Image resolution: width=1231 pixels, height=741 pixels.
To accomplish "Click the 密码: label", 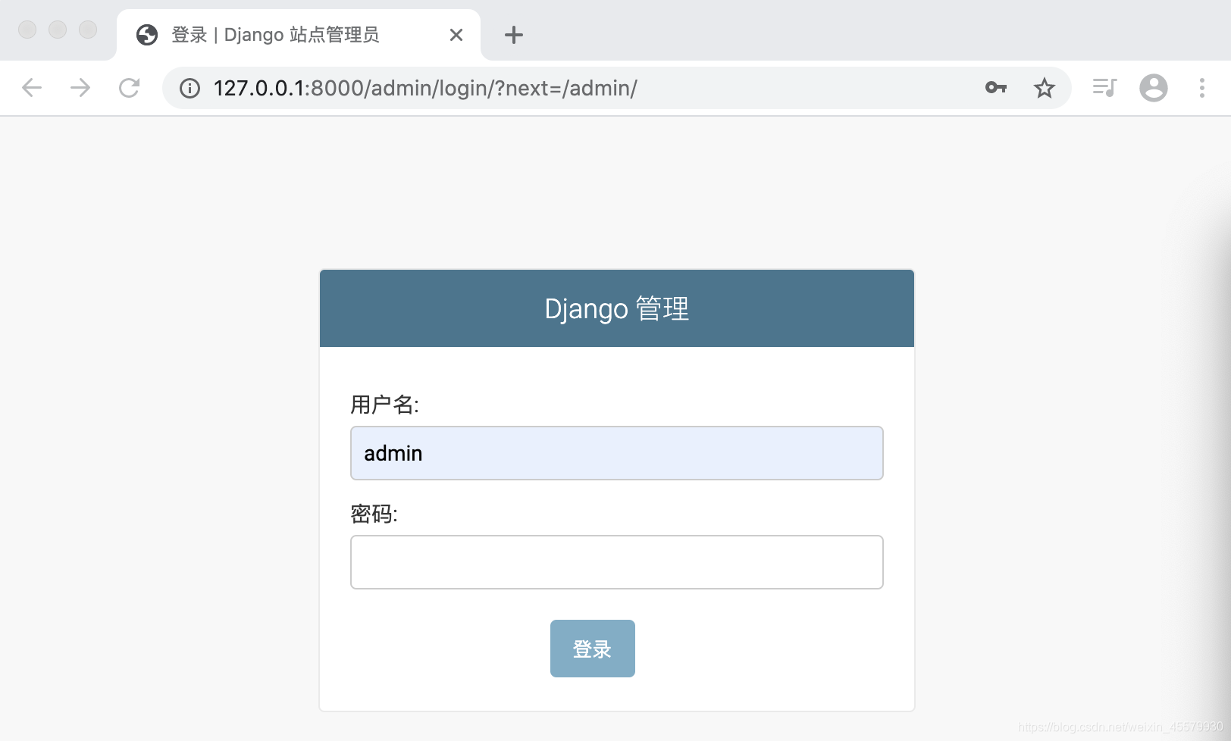I will 374,514.
